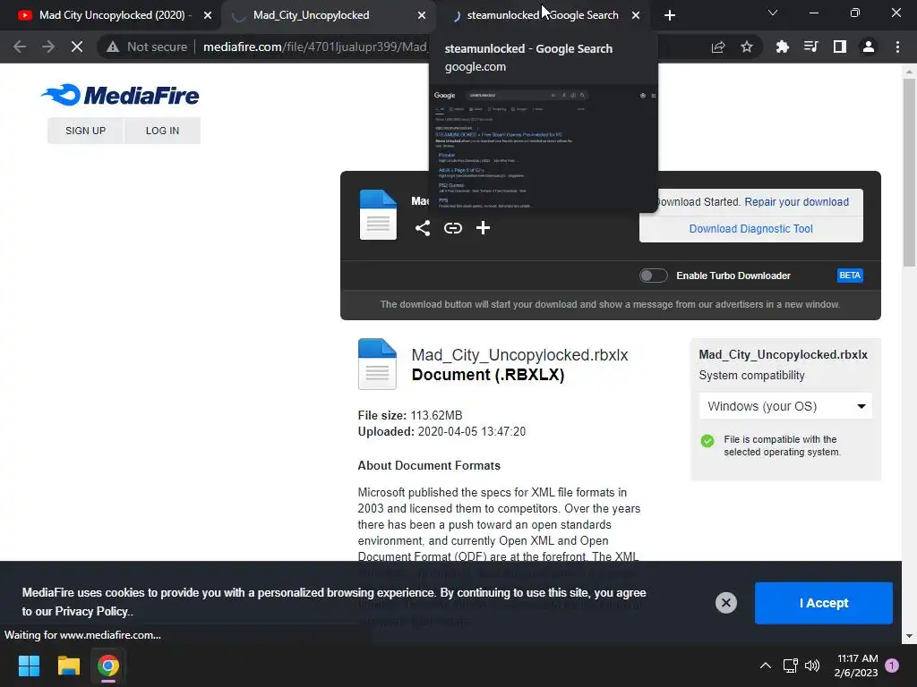
Task: Close the YouTube Mad City tab
Action: (208, 16)
